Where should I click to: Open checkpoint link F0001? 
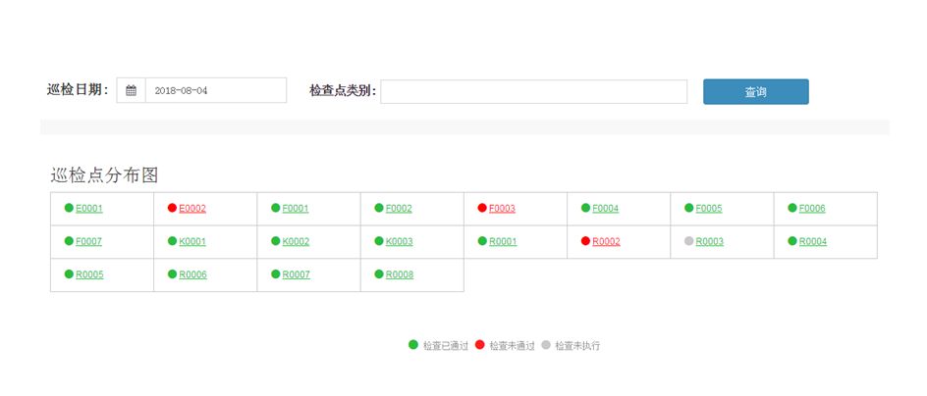(x=296, y=209)
